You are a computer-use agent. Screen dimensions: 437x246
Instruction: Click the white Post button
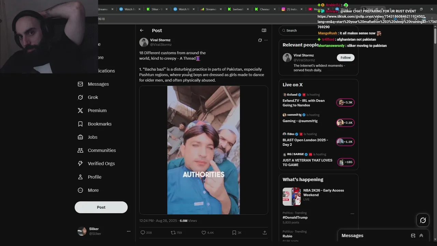tap(101, 207)
